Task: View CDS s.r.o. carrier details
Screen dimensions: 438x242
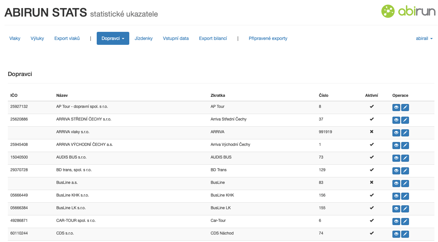Action: coord(396,234)
